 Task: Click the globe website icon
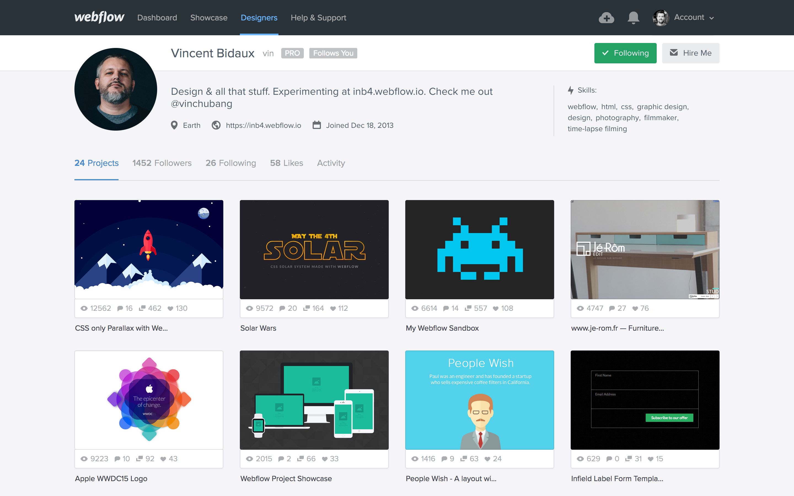[216, 125]
